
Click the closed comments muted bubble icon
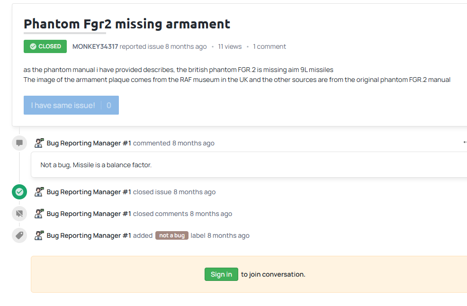click(19, 214)
